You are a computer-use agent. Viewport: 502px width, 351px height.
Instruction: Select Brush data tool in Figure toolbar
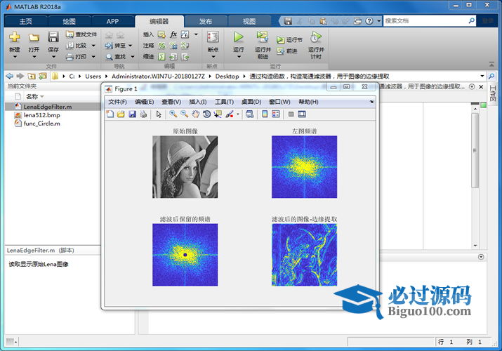(x=229, y=114)
